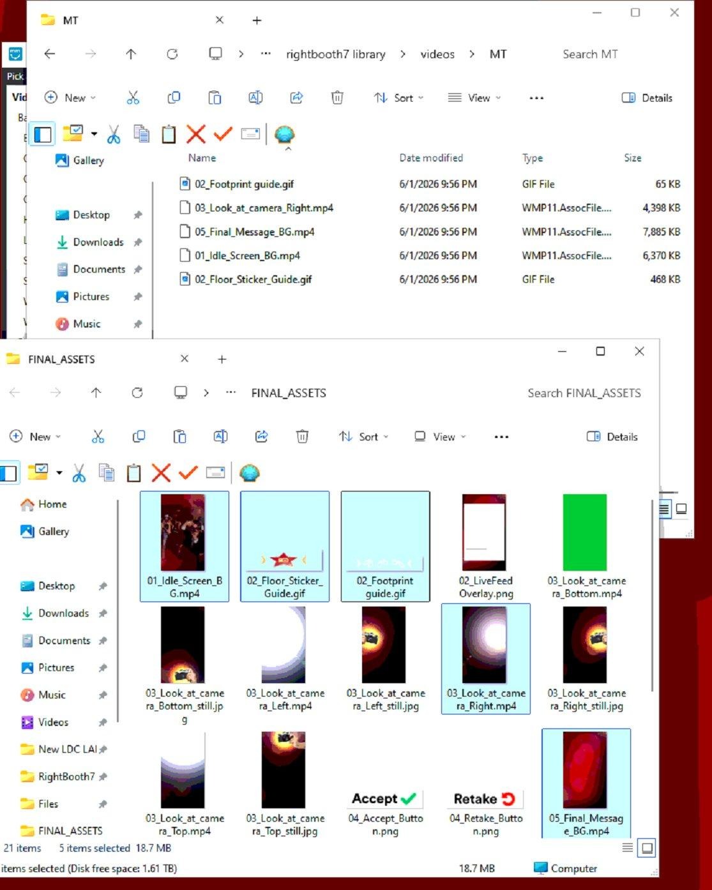
Task: Toggle Details pane in FINAL_ASSETS window
Action: click(612, 437)
